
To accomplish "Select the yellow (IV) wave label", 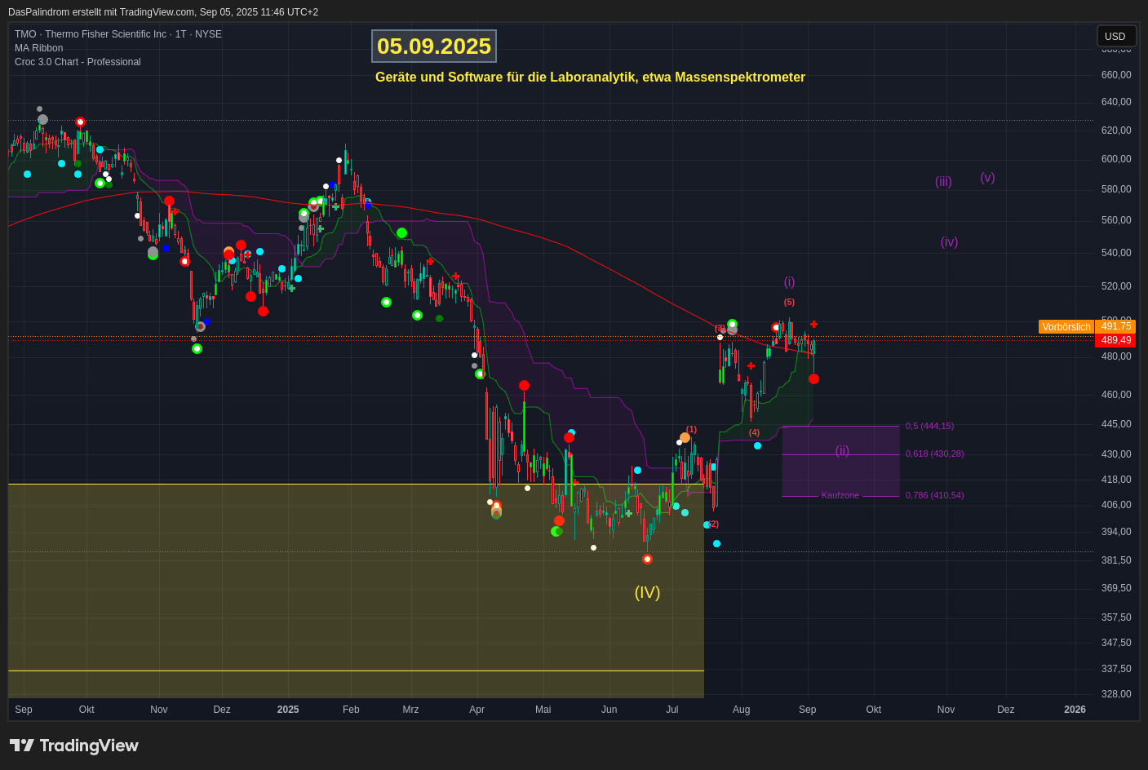I will click(x=647, y=592).
